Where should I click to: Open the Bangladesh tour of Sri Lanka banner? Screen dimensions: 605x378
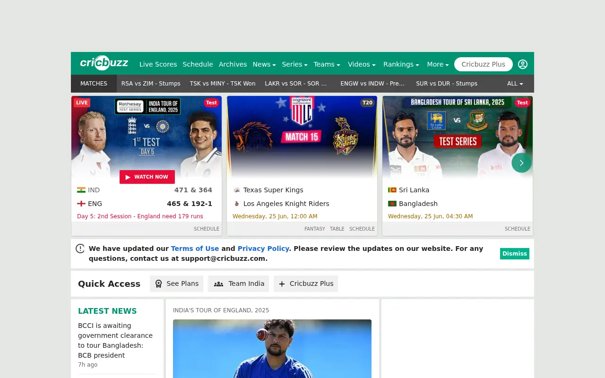click(458, 137)
